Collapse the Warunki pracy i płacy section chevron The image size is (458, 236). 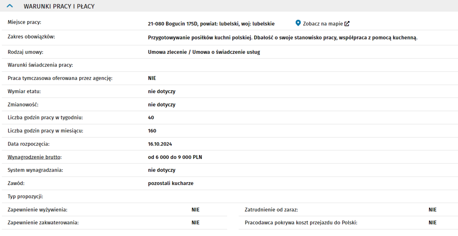(10, 6)
